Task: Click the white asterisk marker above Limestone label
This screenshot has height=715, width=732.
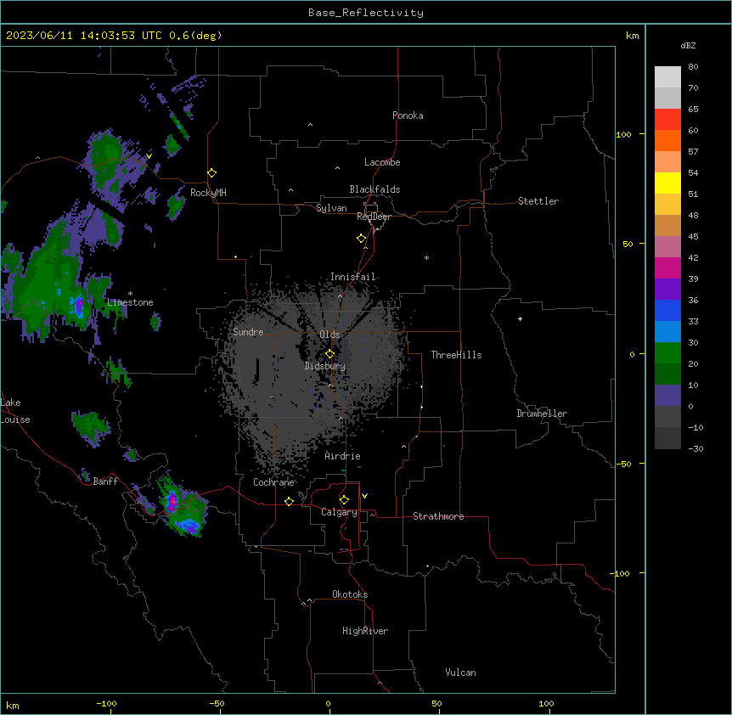Action: 130,294
